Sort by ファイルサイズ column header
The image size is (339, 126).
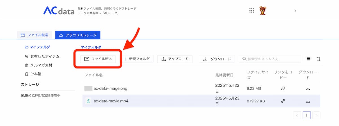point(258,75)
